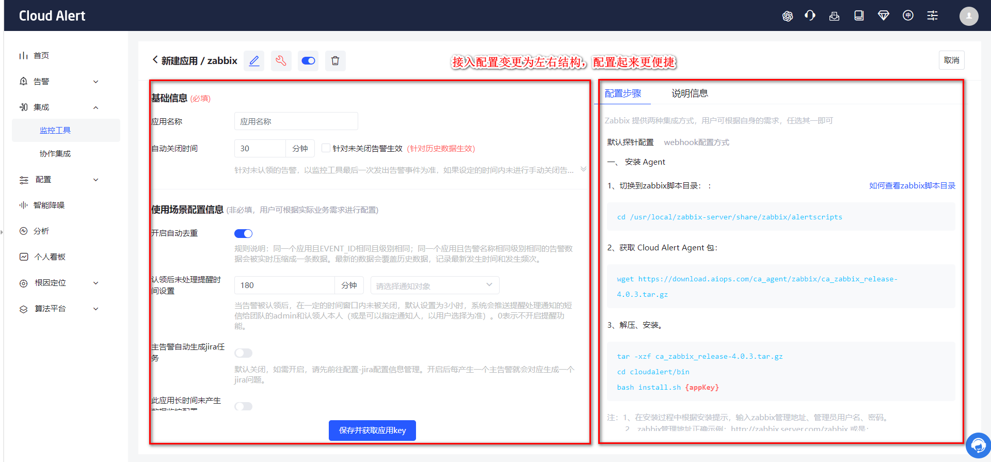Image resolution: width=991 pixels, height=462 pixels.
Task: Switch language with the 中 icon
Action: coord(908,15)
